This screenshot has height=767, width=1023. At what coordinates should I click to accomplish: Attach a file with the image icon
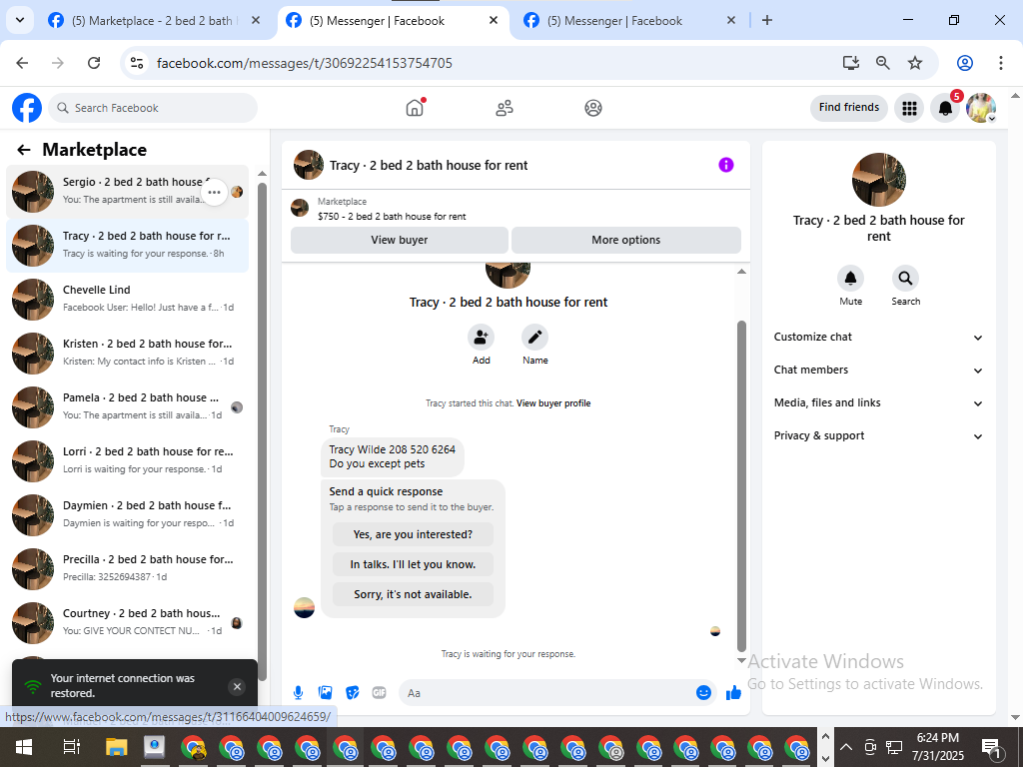click(325, 693)
